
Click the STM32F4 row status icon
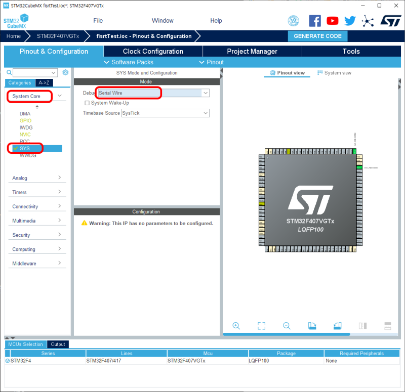tap(7, 361)
